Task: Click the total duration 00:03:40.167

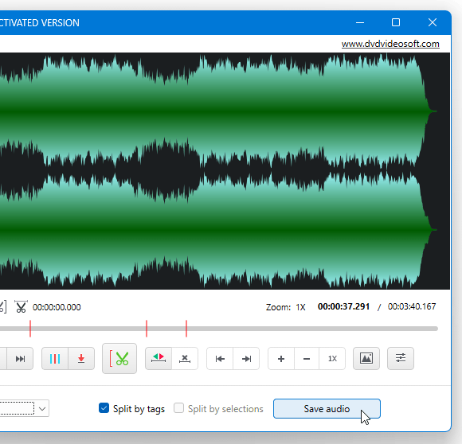Action: pos(412,306)
